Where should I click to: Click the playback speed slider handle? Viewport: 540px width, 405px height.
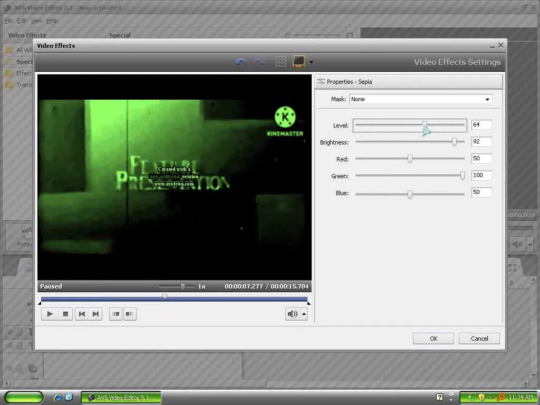[x=182, y=286]
